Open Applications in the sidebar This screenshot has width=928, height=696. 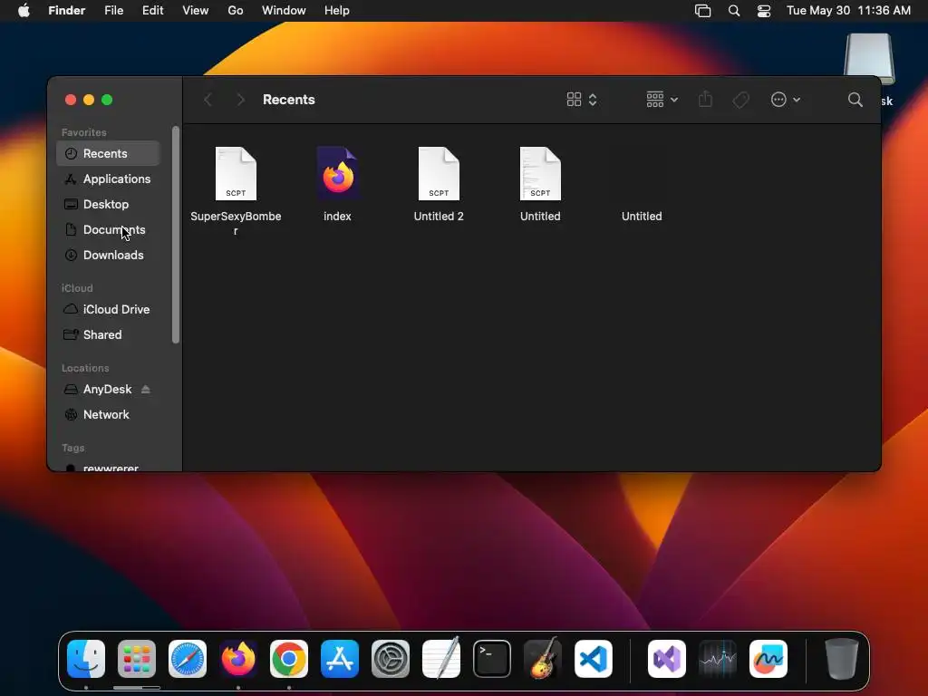pos(108,179)
